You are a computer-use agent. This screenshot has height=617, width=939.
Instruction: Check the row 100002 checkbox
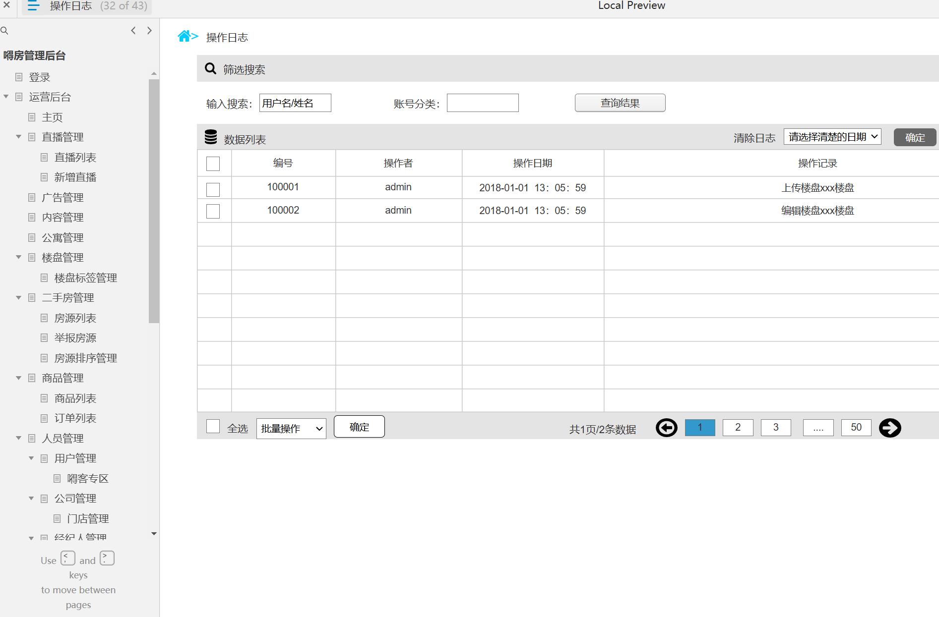213,211
